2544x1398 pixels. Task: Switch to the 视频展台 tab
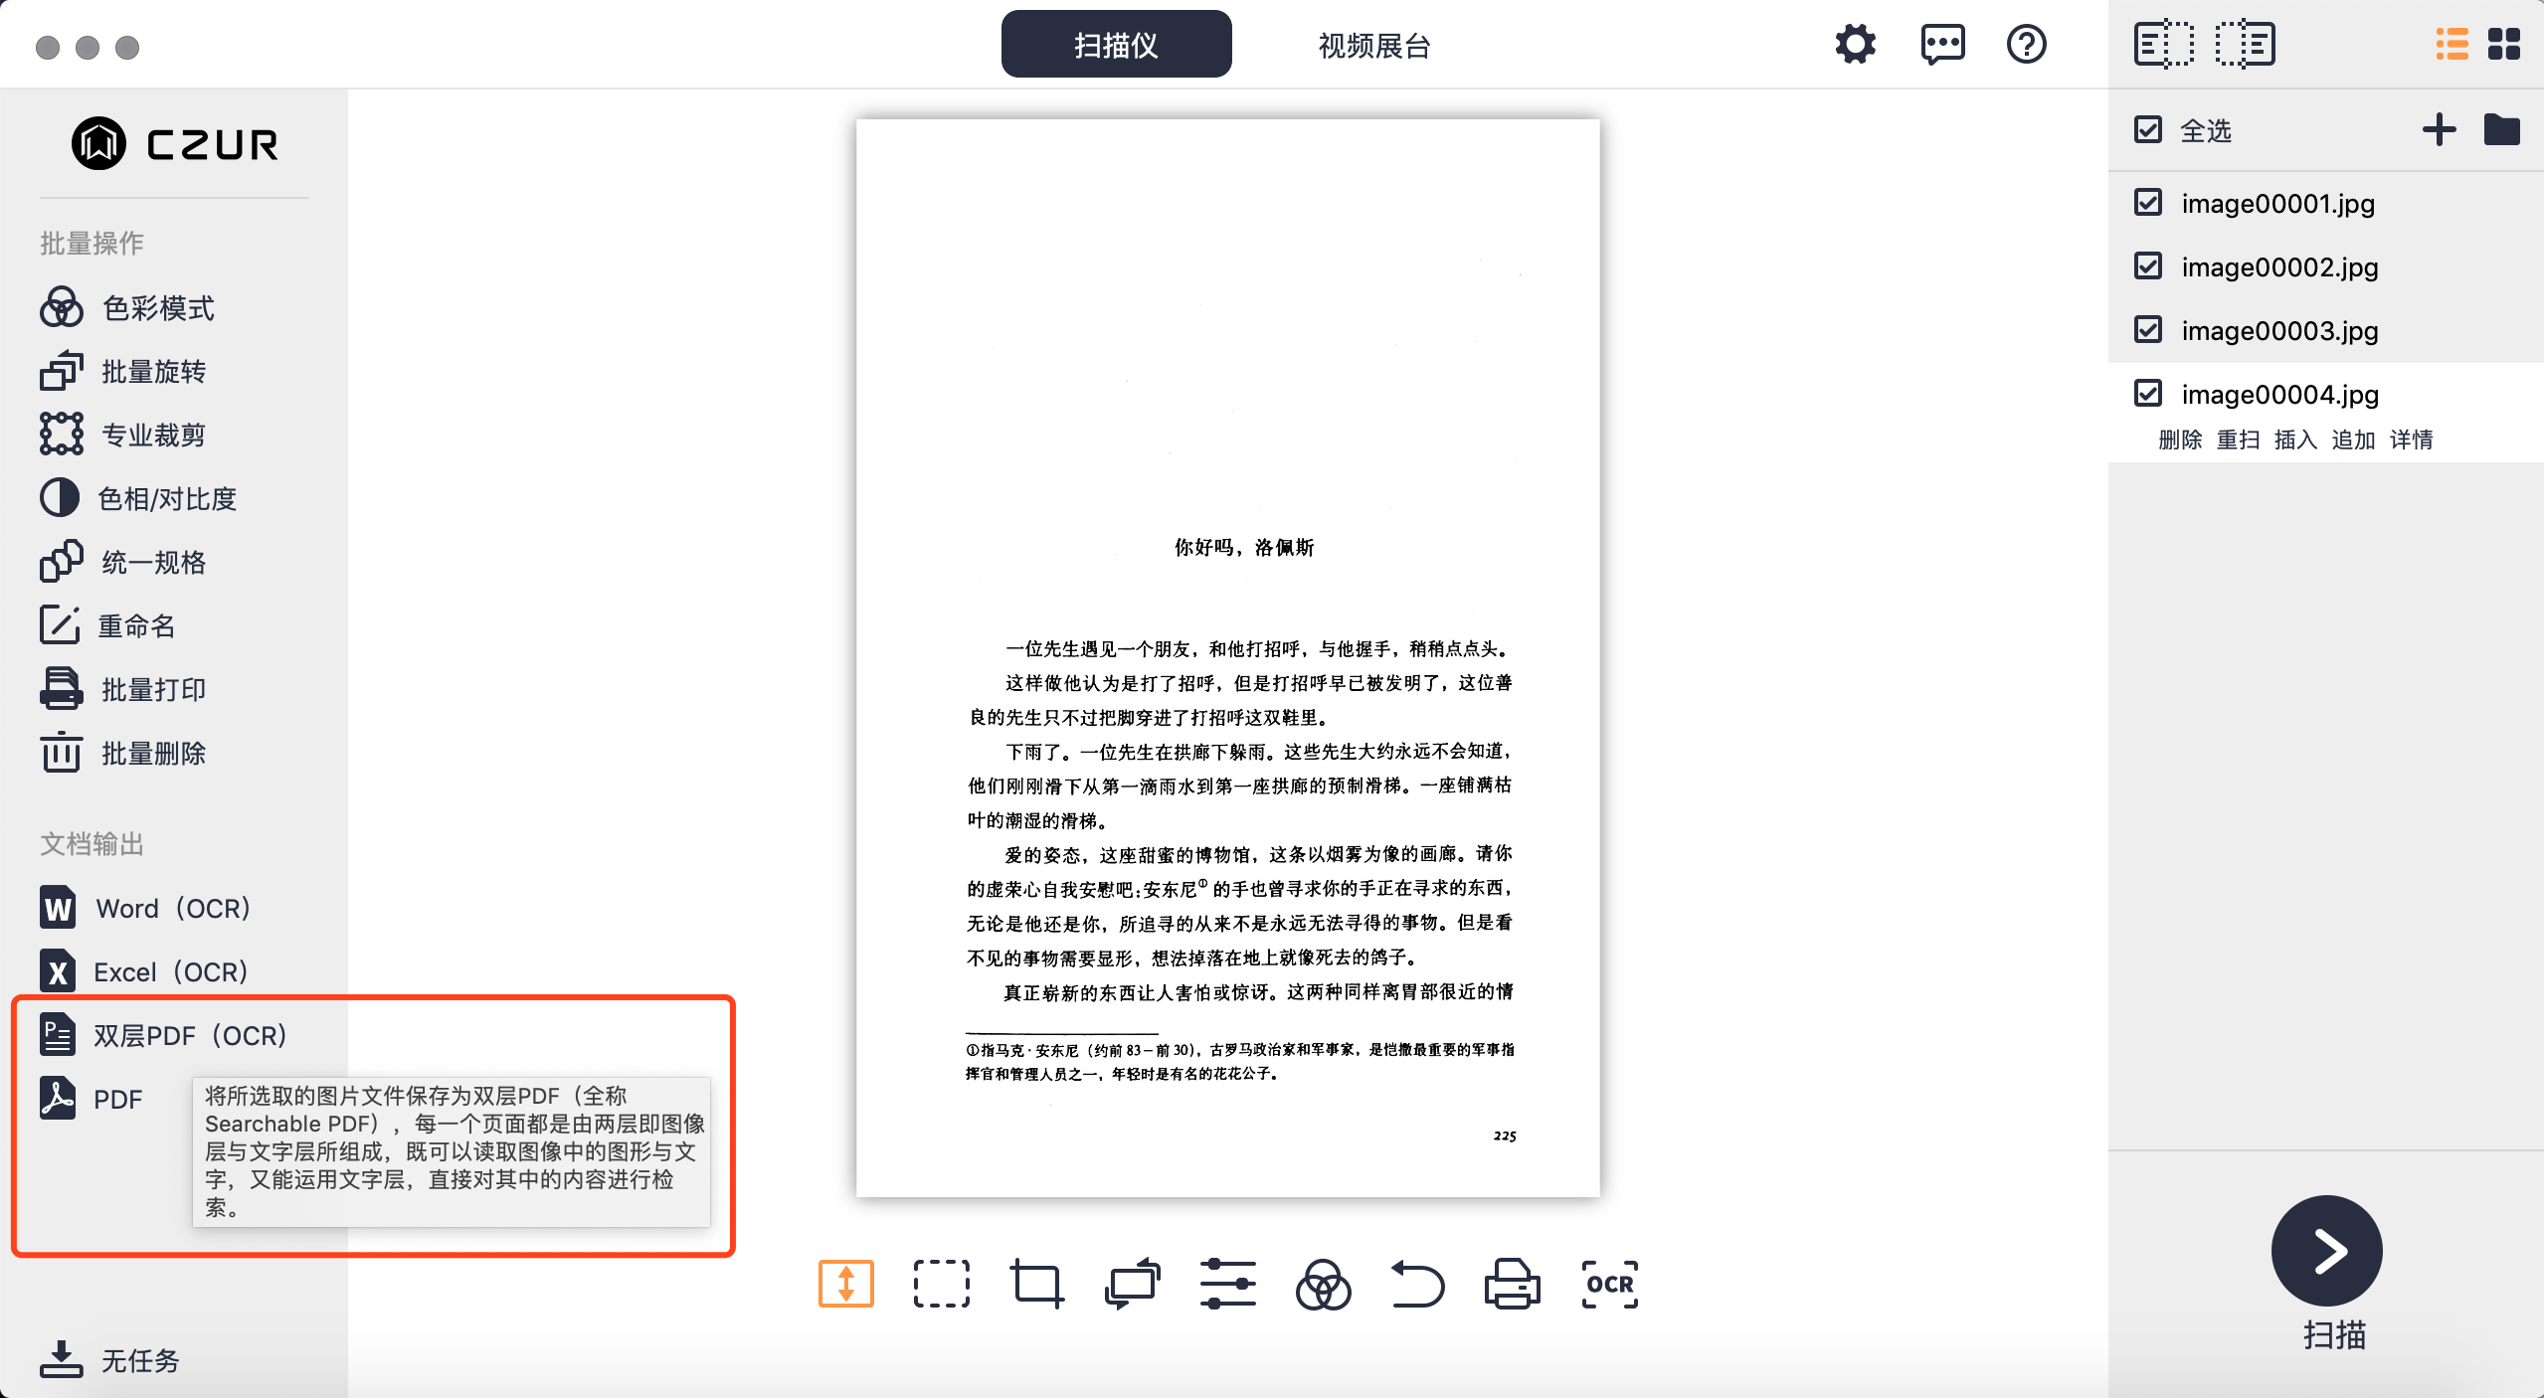[x=1371, y=44]
